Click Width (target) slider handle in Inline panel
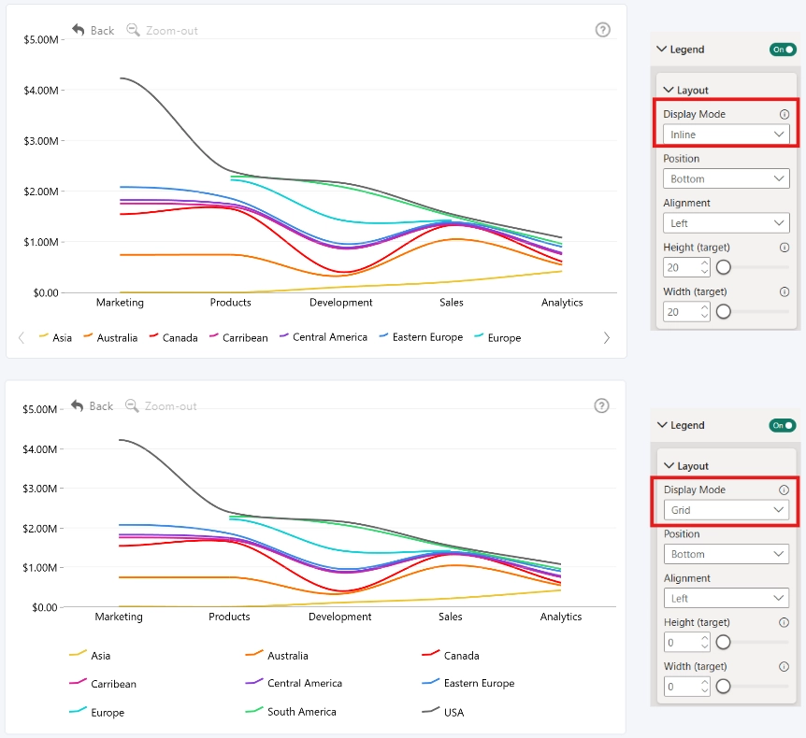806x738 pixels. (723, 311)
